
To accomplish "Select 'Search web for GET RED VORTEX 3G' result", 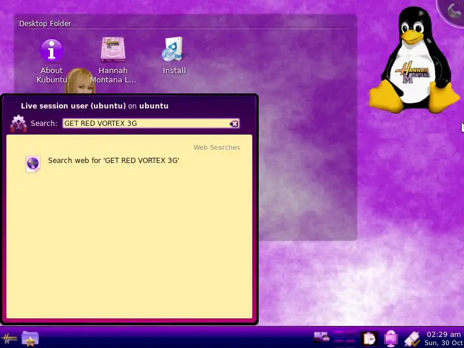I will pyautogui.click(x=129, y=163).
